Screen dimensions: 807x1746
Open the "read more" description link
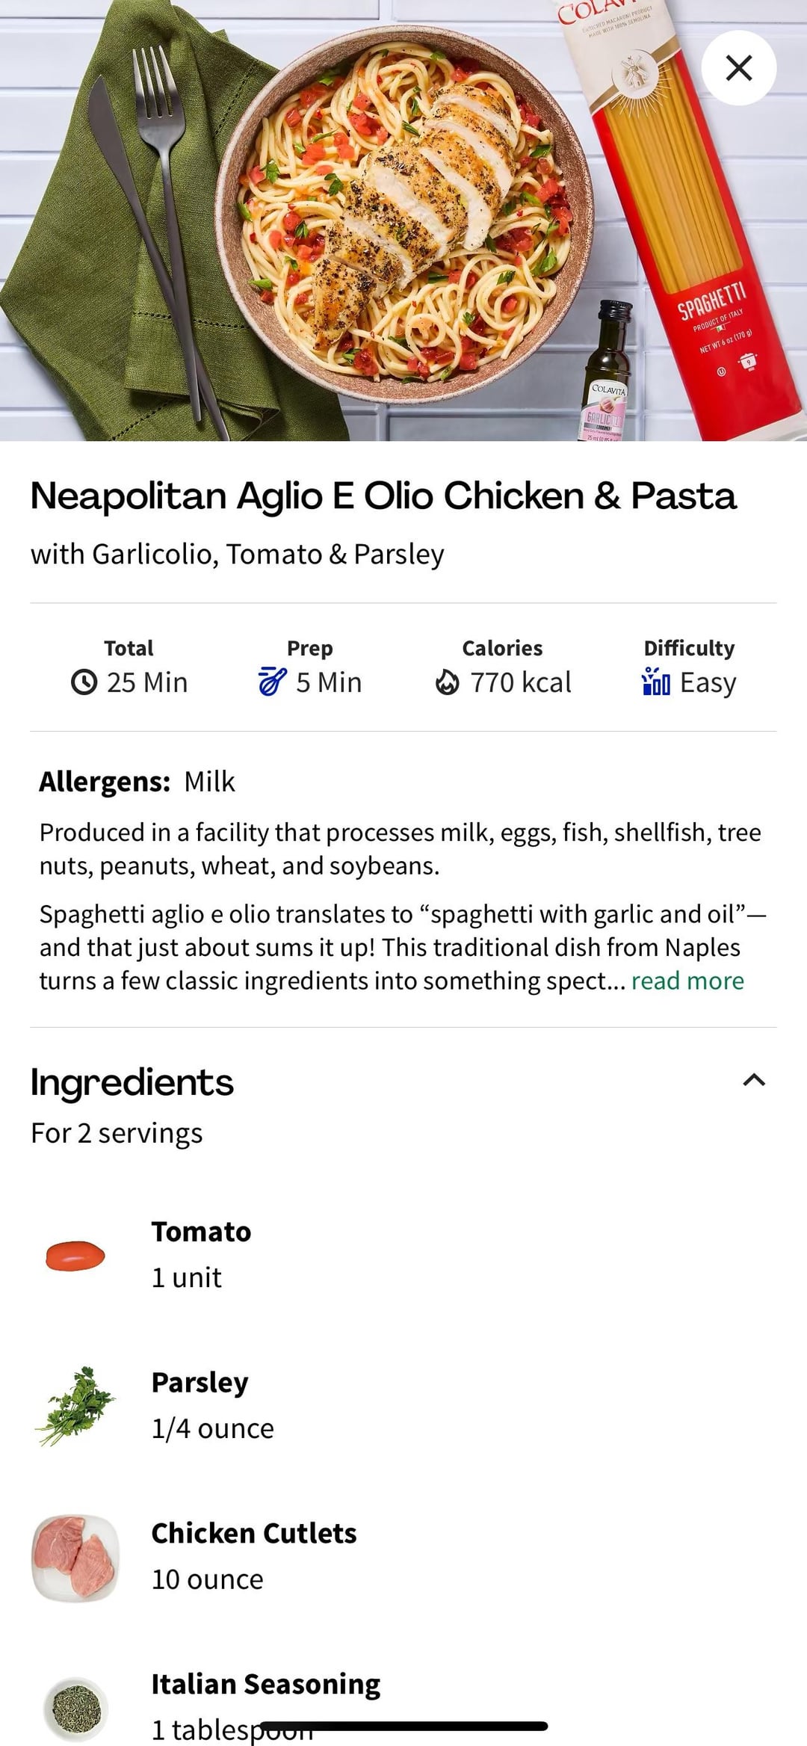[x=687, y=981]
